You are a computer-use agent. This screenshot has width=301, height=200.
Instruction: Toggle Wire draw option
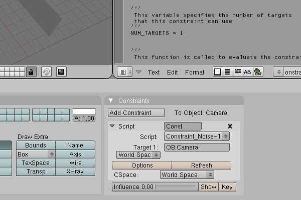(75, 162)
